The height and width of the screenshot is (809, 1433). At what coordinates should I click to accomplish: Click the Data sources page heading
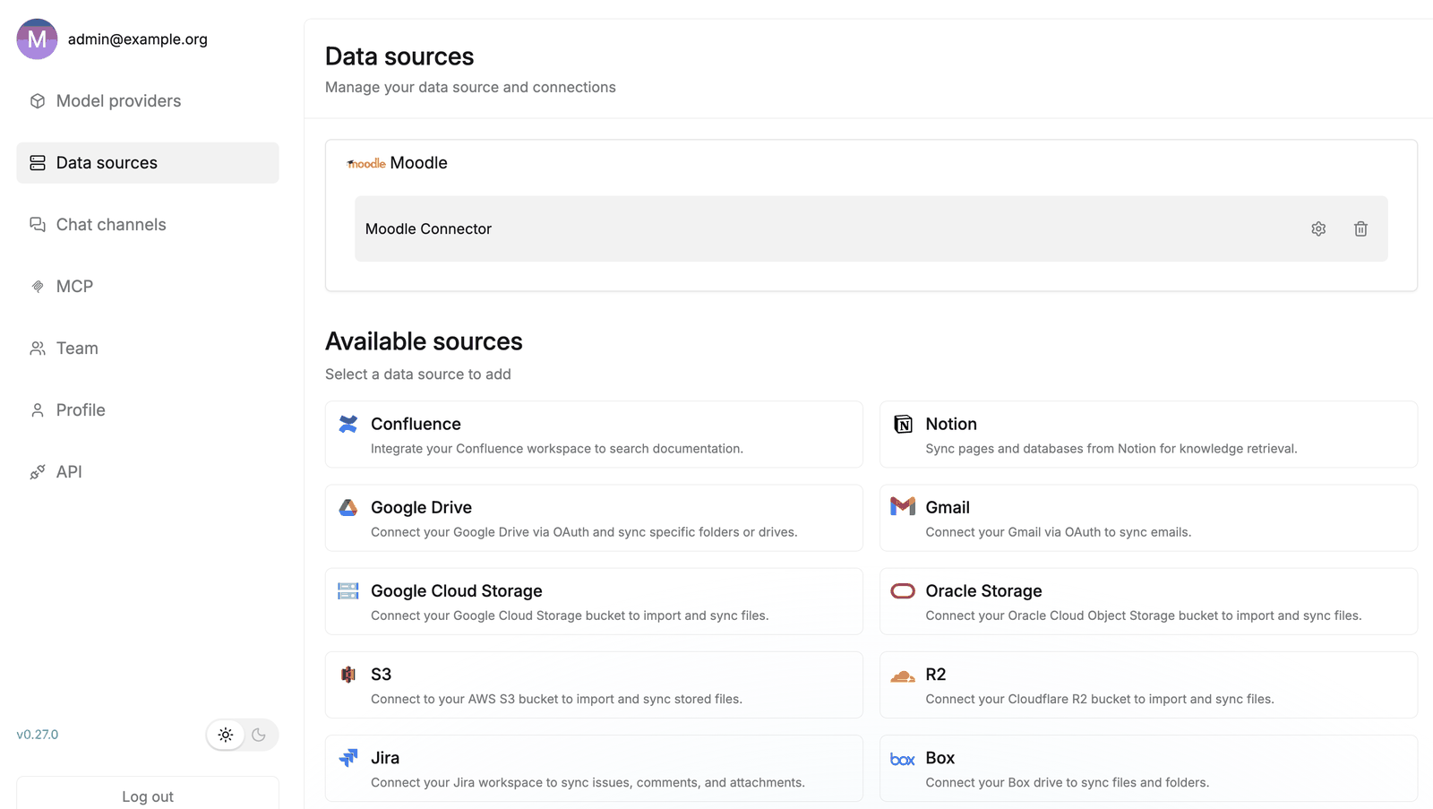399,56
